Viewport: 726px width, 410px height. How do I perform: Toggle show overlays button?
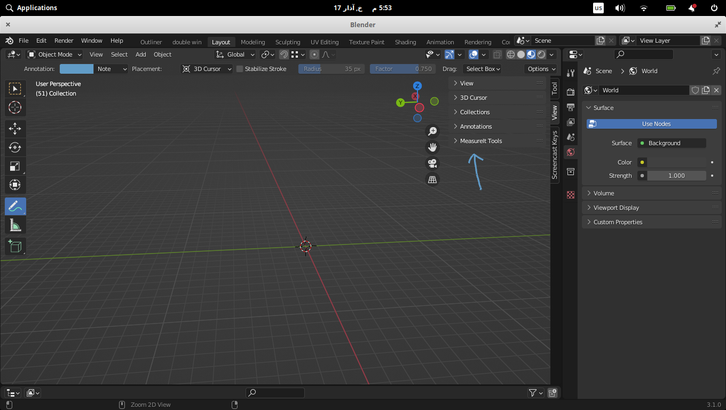[x=474, y=54]
